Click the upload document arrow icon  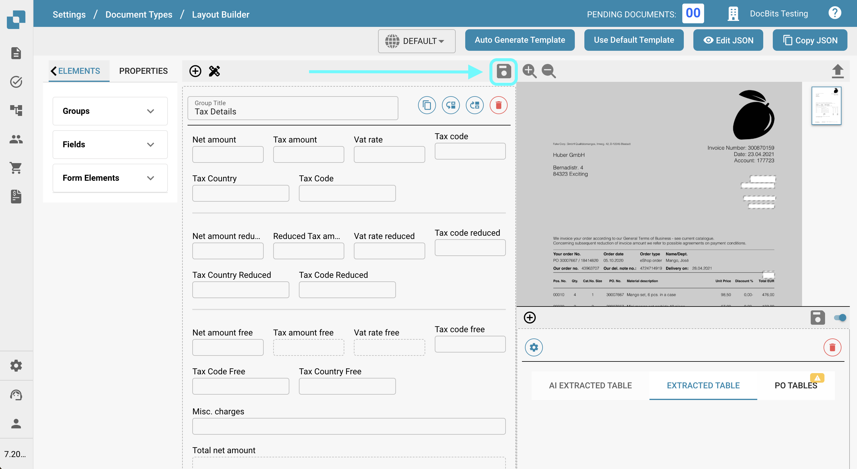(837, 71)
